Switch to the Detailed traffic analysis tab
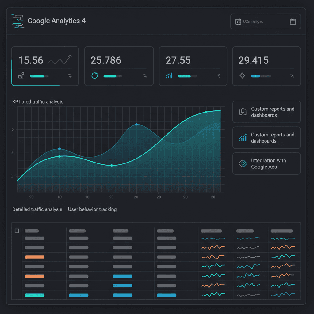 pos(37,209)
